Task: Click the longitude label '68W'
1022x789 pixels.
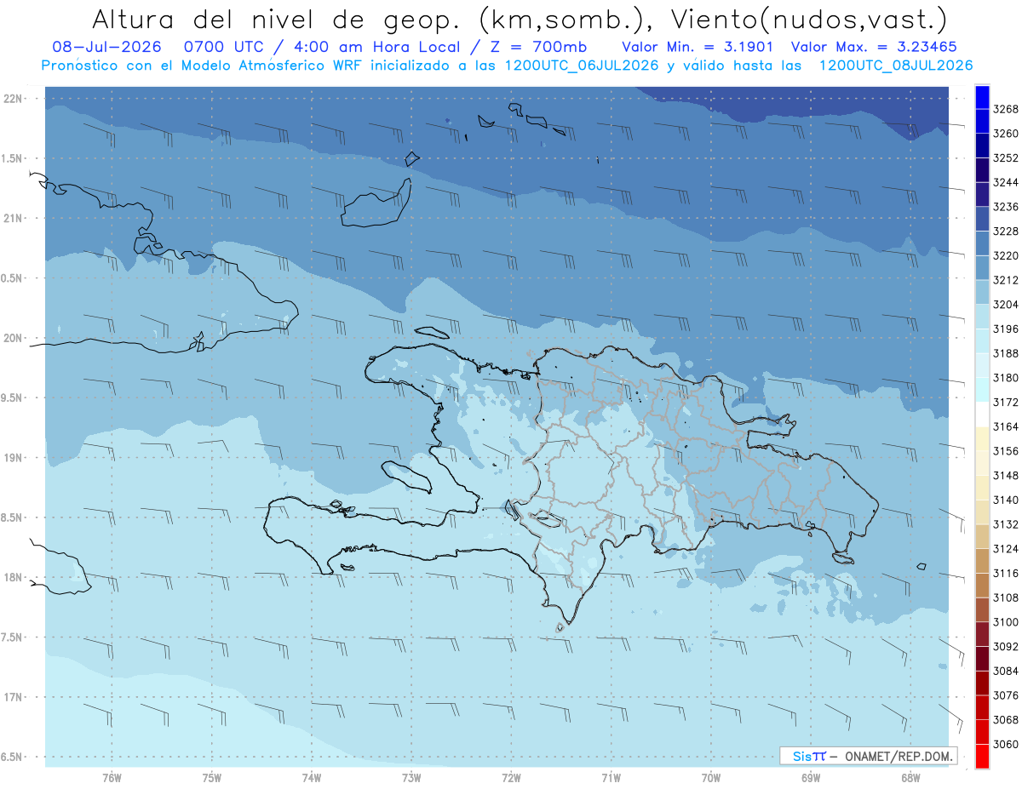Action: [x=910, y=777]
